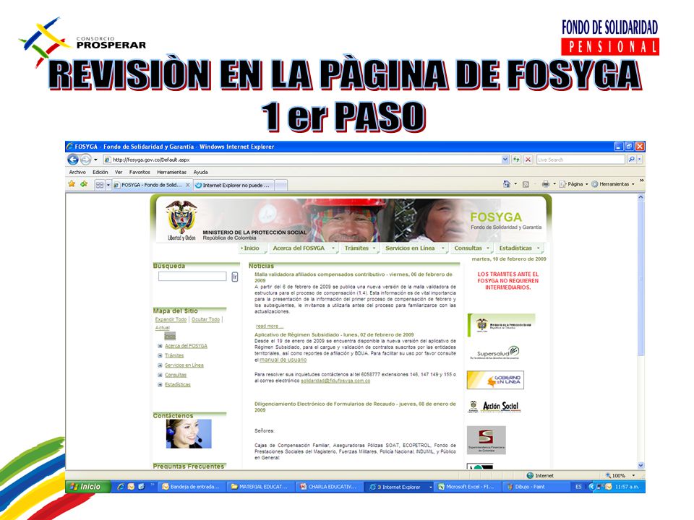Open the Página command bar menu
This screenshot has height=520, width=694.
point(573,184)
